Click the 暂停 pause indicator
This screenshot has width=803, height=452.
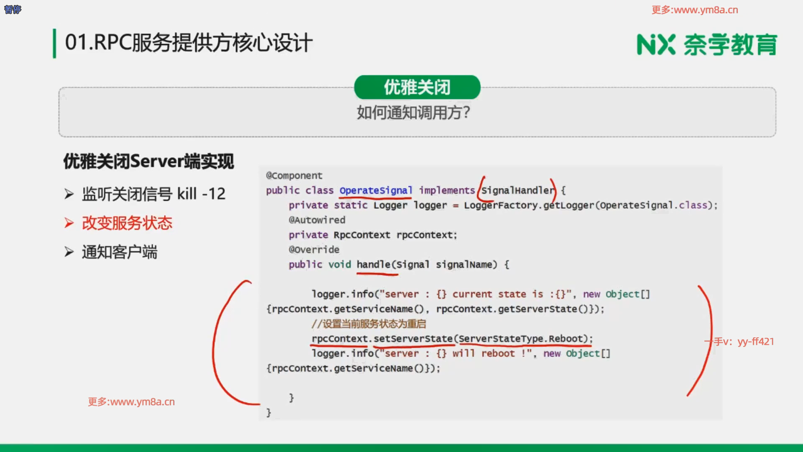coord(13,9)
